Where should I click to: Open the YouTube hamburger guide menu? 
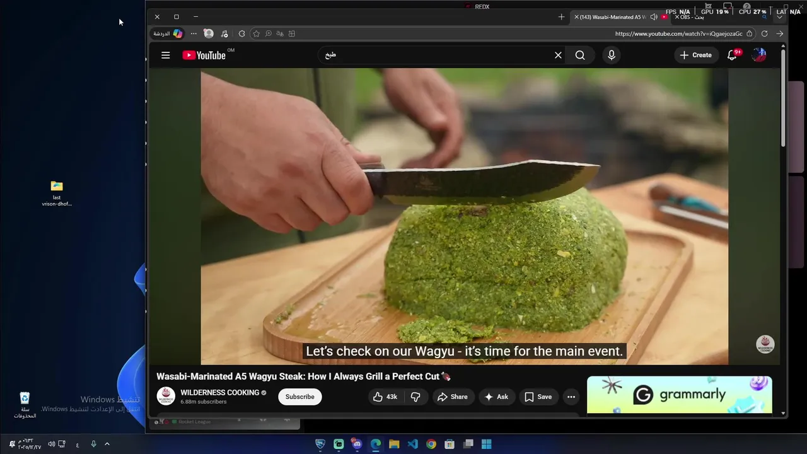click(x=166, y=55)
